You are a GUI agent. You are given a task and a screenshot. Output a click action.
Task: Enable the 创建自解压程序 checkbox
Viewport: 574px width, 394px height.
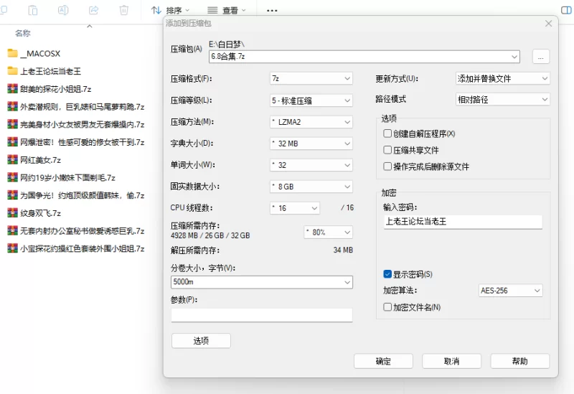tap(387, 133)
